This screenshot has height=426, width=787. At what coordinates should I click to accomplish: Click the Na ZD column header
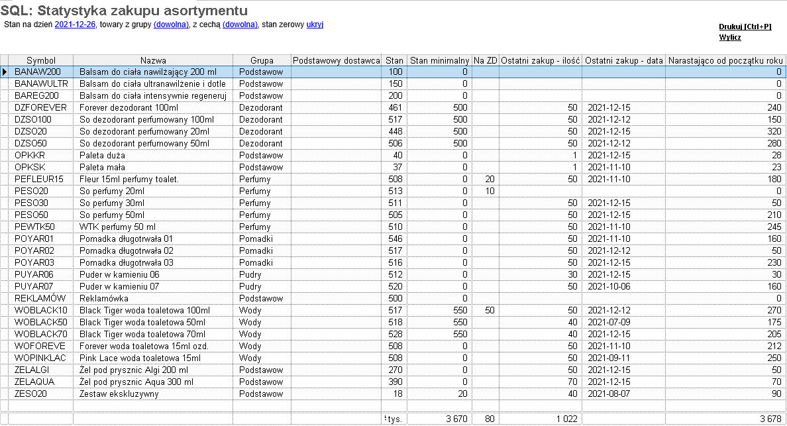[486, 60]
